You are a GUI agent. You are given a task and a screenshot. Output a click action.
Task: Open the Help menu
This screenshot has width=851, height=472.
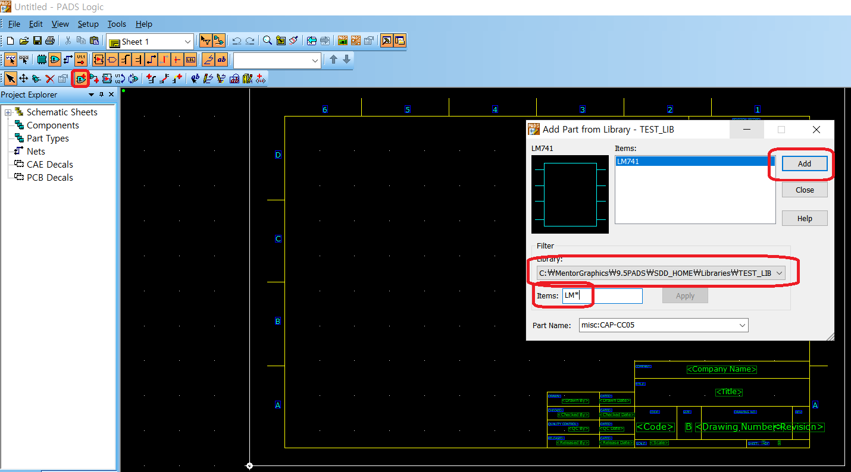[x=144, y=24]
